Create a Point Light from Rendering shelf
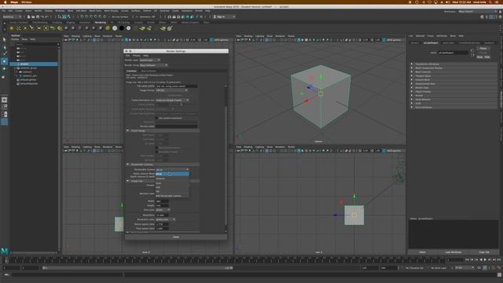 pos(25,28)
